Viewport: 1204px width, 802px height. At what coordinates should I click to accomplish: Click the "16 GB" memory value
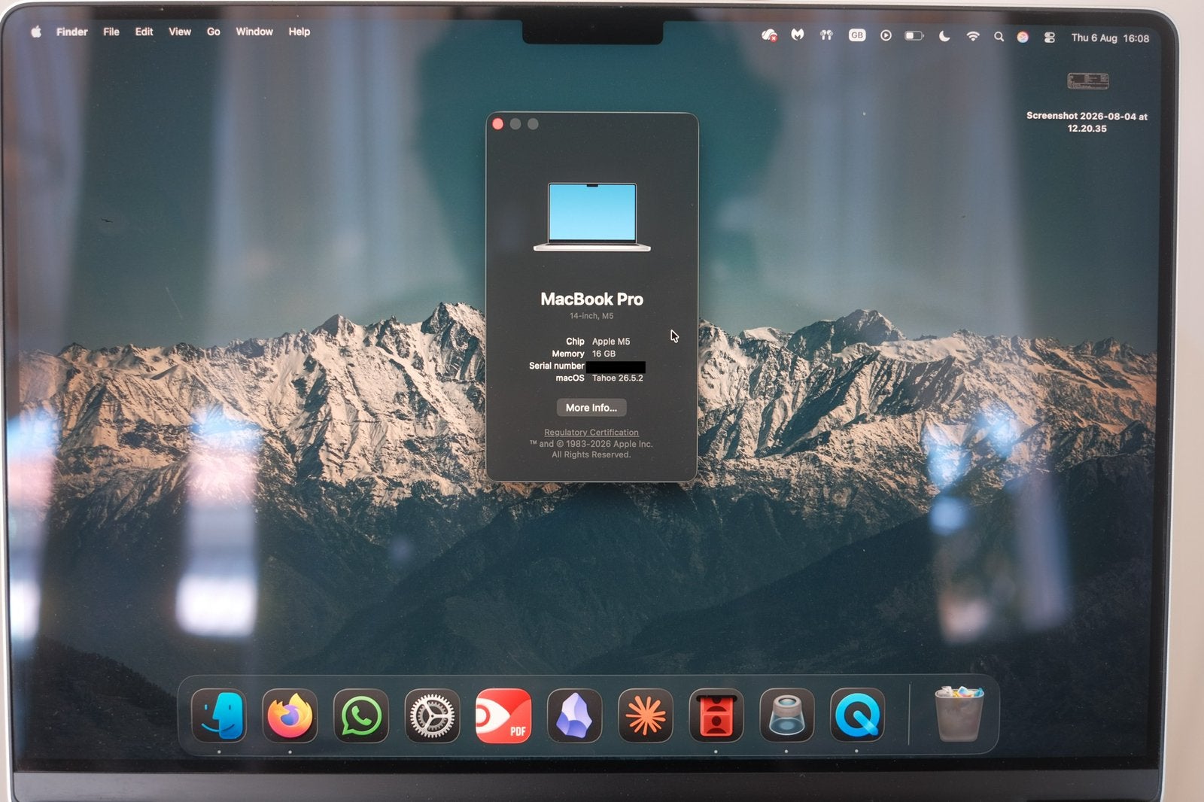604,354
